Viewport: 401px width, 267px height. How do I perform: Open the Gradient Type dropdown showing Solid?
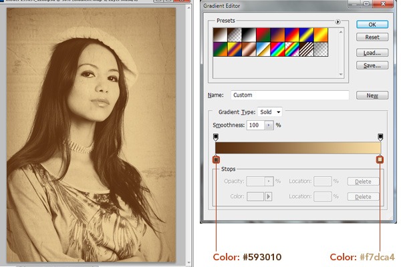click(x=270, y=112)
